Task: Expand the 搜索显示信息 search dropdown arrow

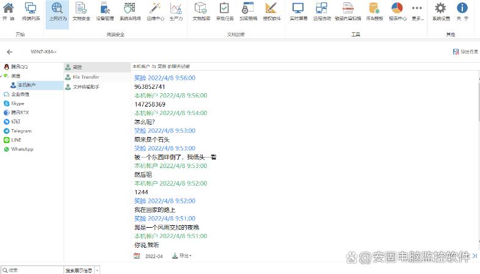Action: pos(97,270)
